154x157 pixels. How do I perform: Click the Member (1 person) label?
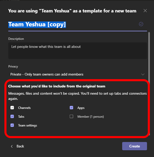pos(91,117)
